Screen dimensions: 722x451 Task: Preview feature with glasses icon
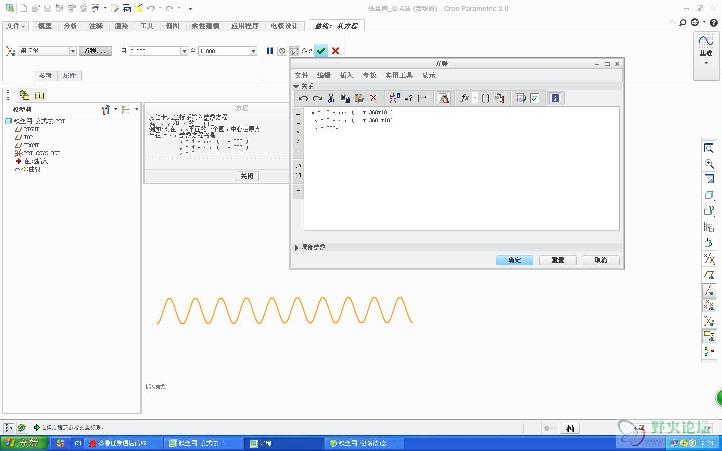click(306, 51)
